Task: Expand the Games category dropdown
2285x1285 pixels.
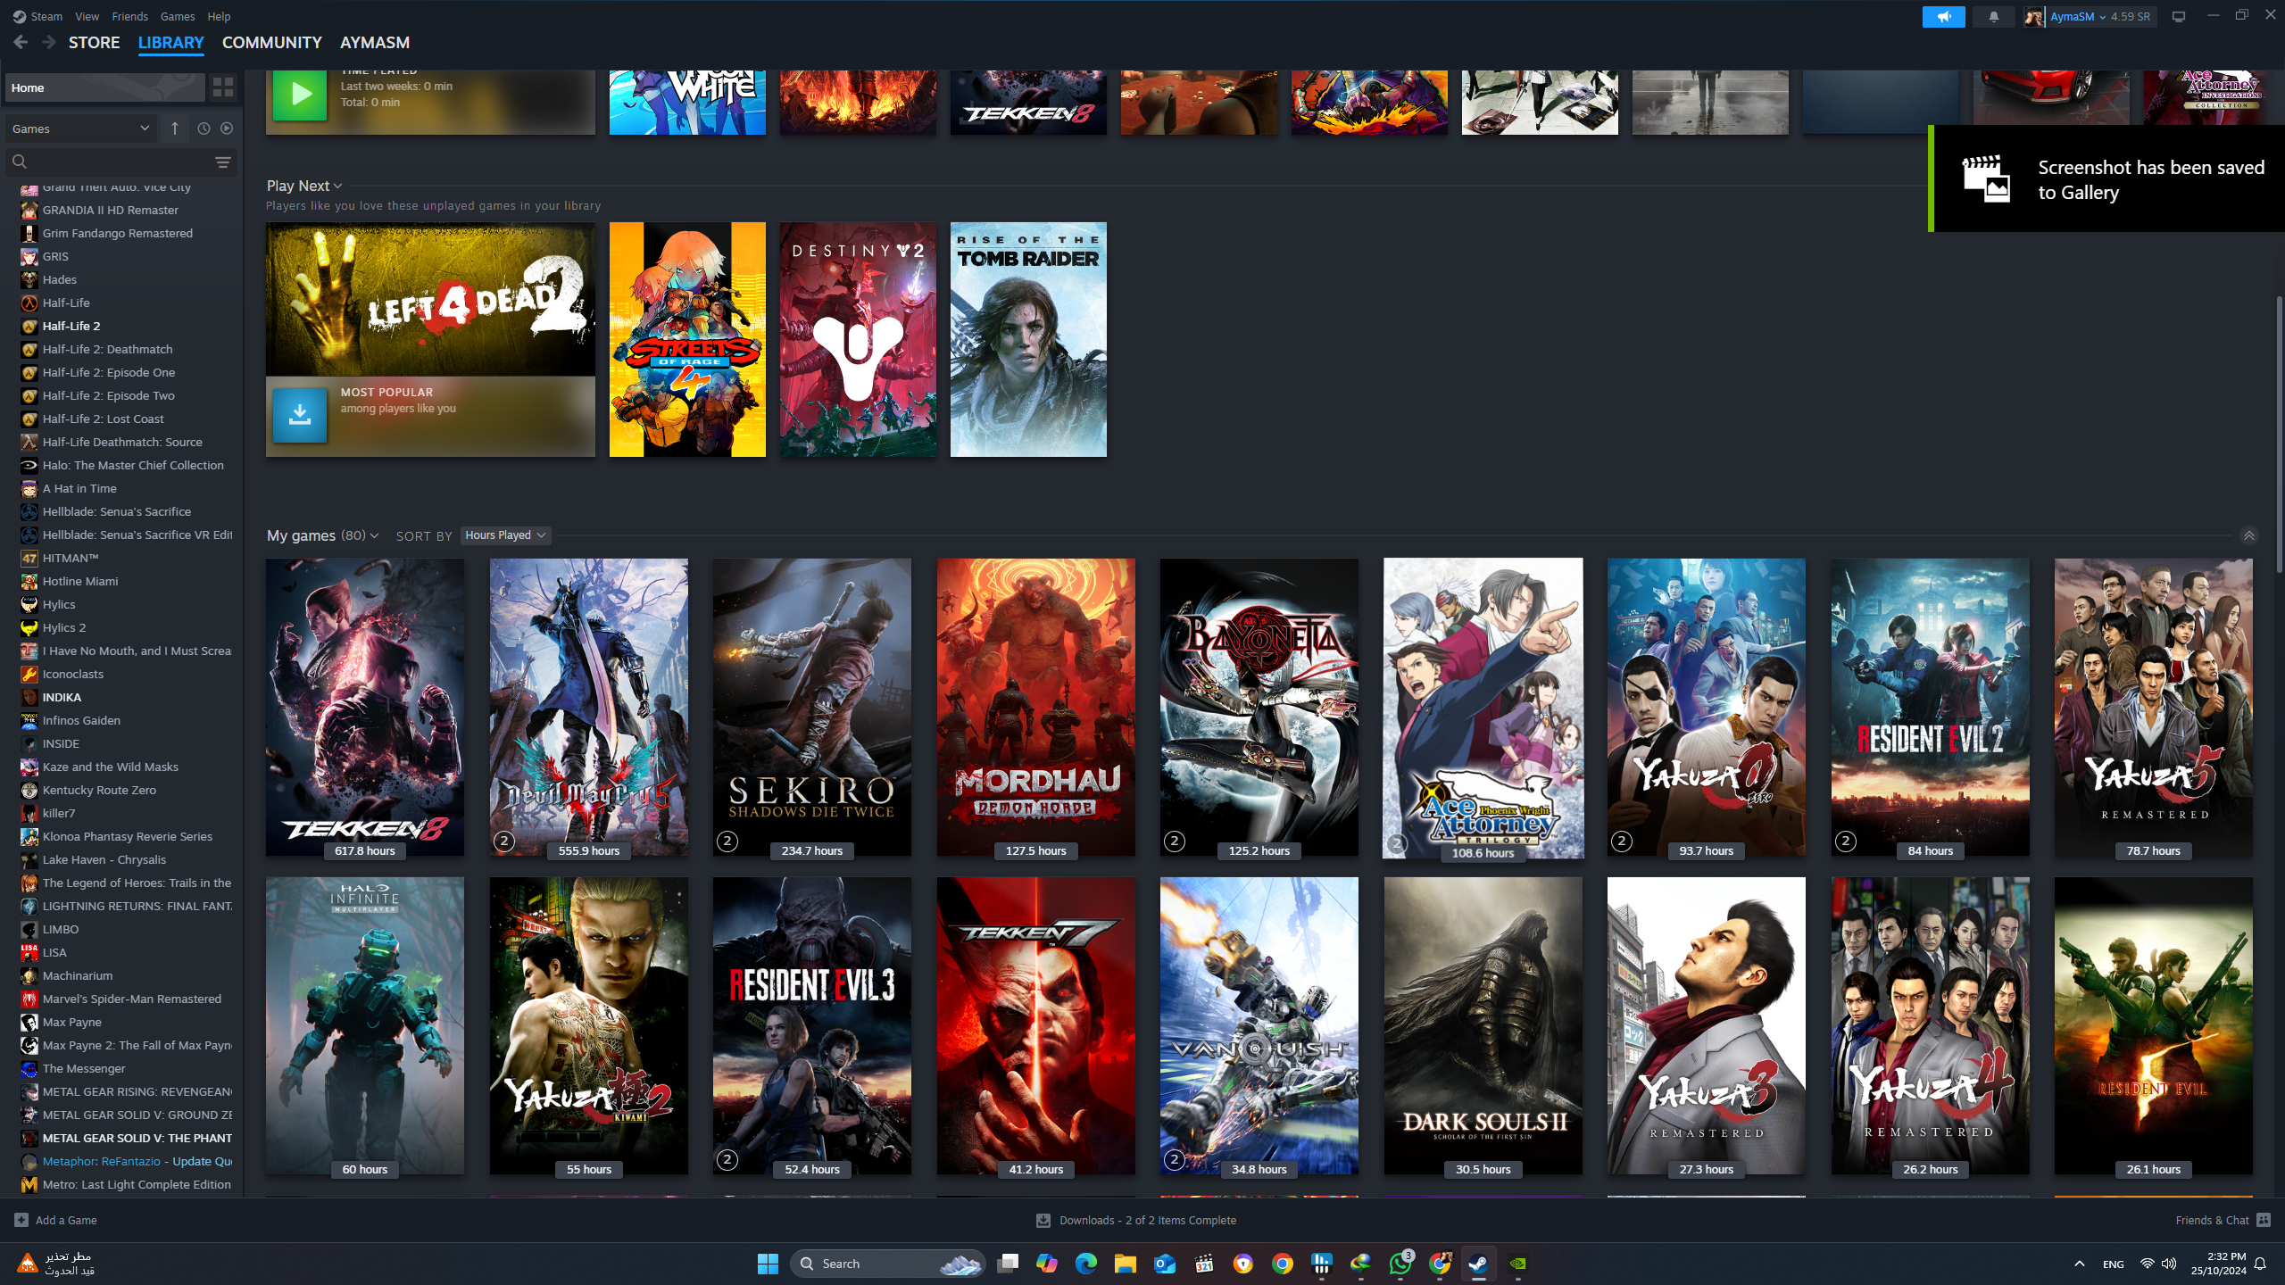Action: click(80, 128)
